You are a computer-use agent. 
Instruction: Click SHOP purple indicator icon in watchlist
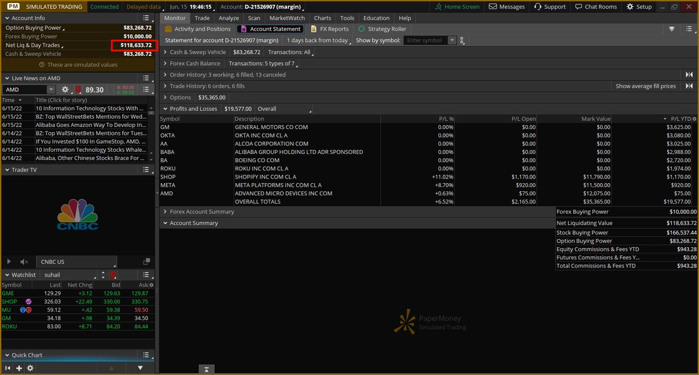tap(29, 302)
